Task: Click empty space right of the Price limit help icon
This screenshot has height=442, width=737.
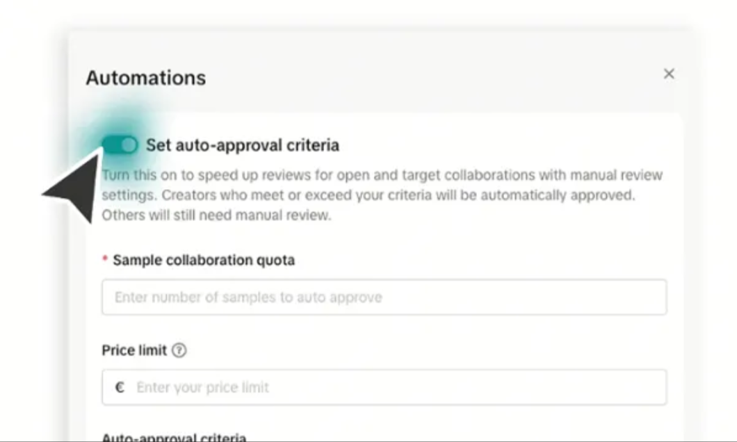Action: point(417,351)
